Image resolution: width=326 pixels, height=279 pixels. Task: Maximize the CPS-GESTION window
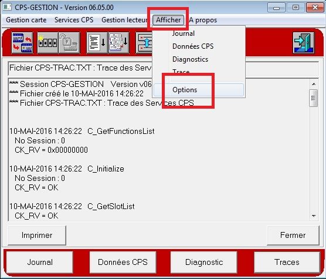click(296, 8)
